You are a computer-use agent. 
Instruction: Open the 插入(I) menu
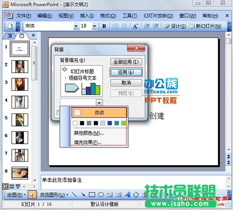click(x=87, y=16)
